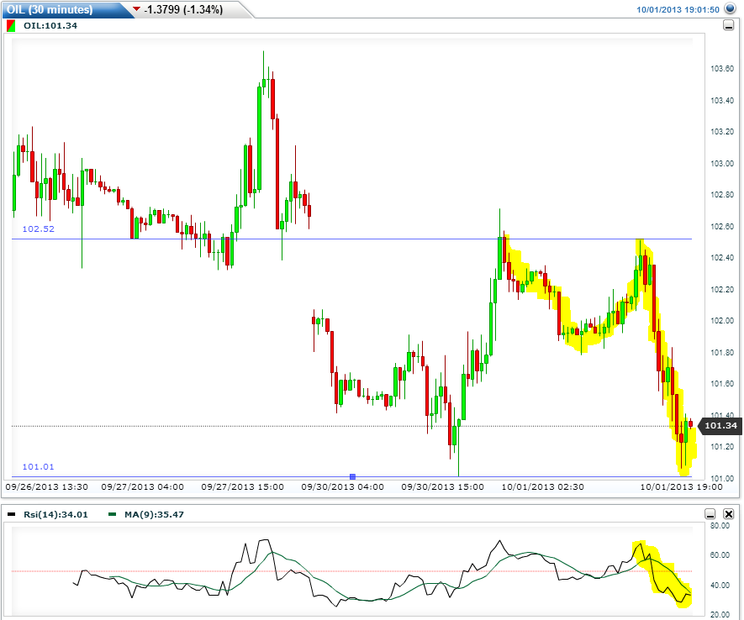Minimize the main OIL price chart panel

click(x=728, y=25)
